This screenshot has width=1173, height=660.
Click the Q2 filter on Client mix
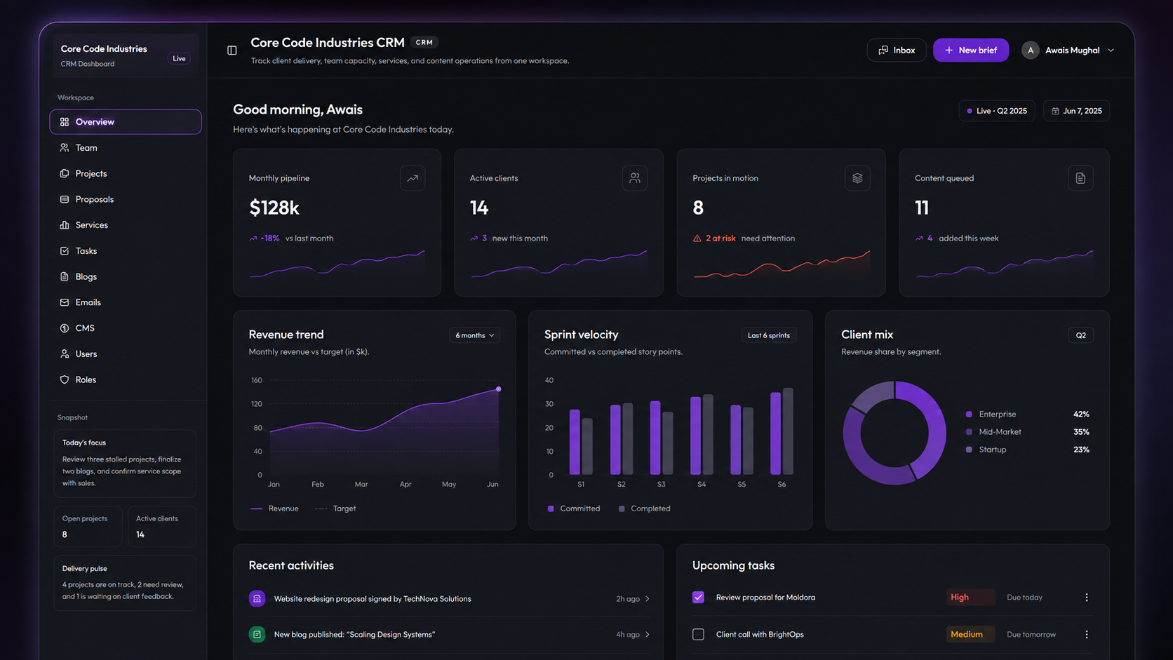[1081, 335]
